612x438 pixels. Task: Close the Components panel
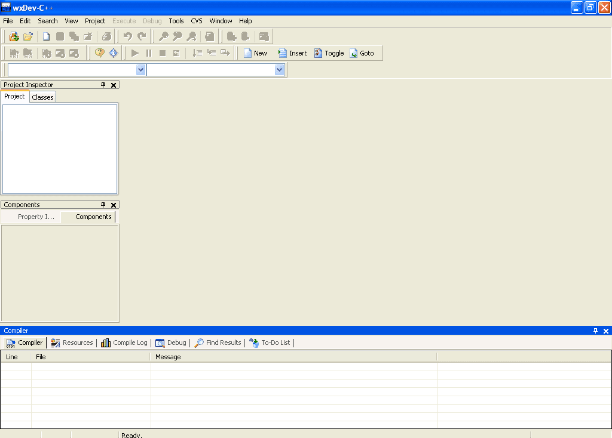(x=114, y=205)
